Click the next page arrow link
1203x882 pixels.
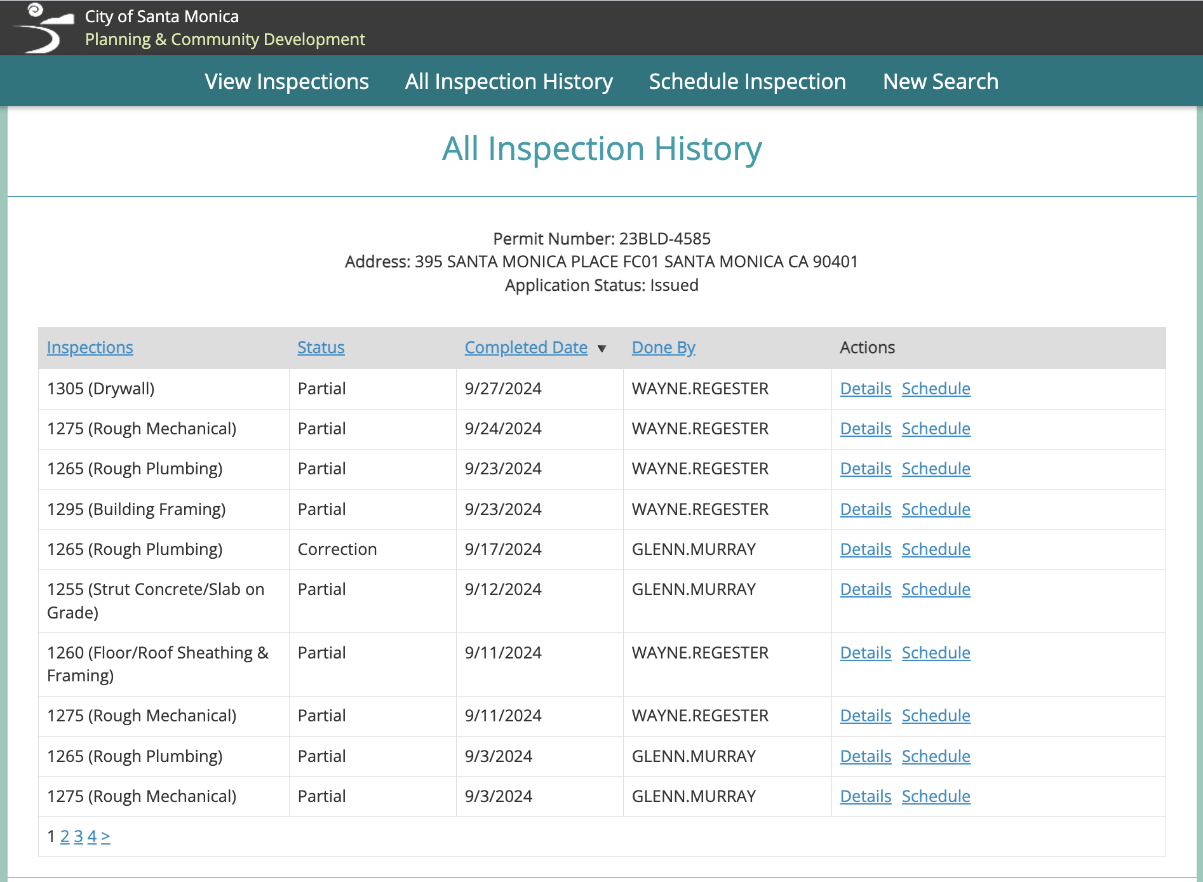(x=105, y=836)
